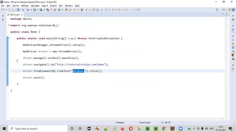
Task: Toggle Skip All Breakpoints
Action: 23,10
